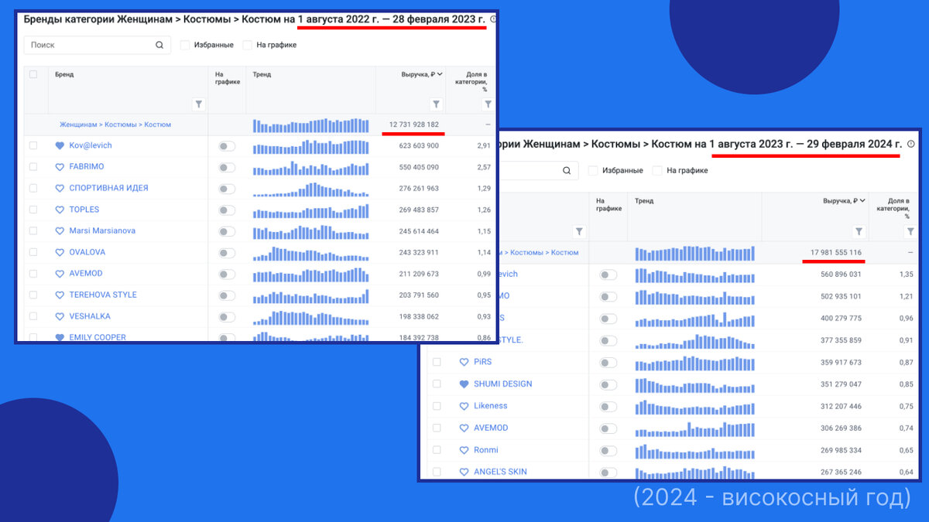Screen dimensions: 929x522
Task: Click AVEMOD heart icon in 2022–2023 window
Action: pos(60,274)
